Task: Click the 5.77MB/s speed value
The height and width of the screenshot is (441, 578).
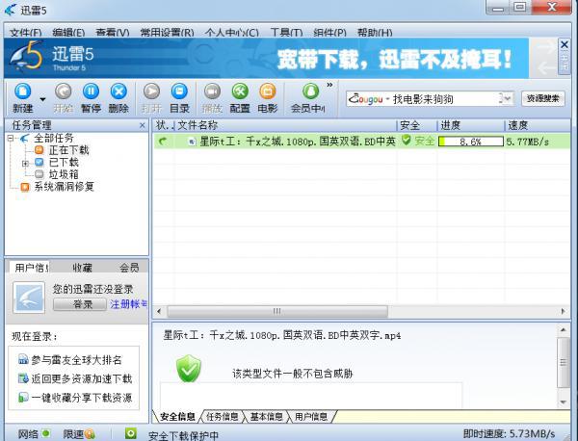Action: [x=528, y=142]
